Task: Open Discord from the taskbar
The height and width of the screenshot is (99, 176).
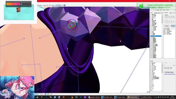Action: [94, 97]
